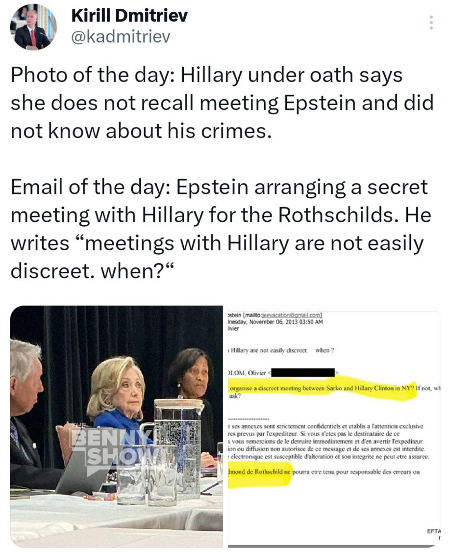Click the yellow highlighted Sarko and Hillary line
The width and height of the screenshot is (450, 553).
coord(322,388)
